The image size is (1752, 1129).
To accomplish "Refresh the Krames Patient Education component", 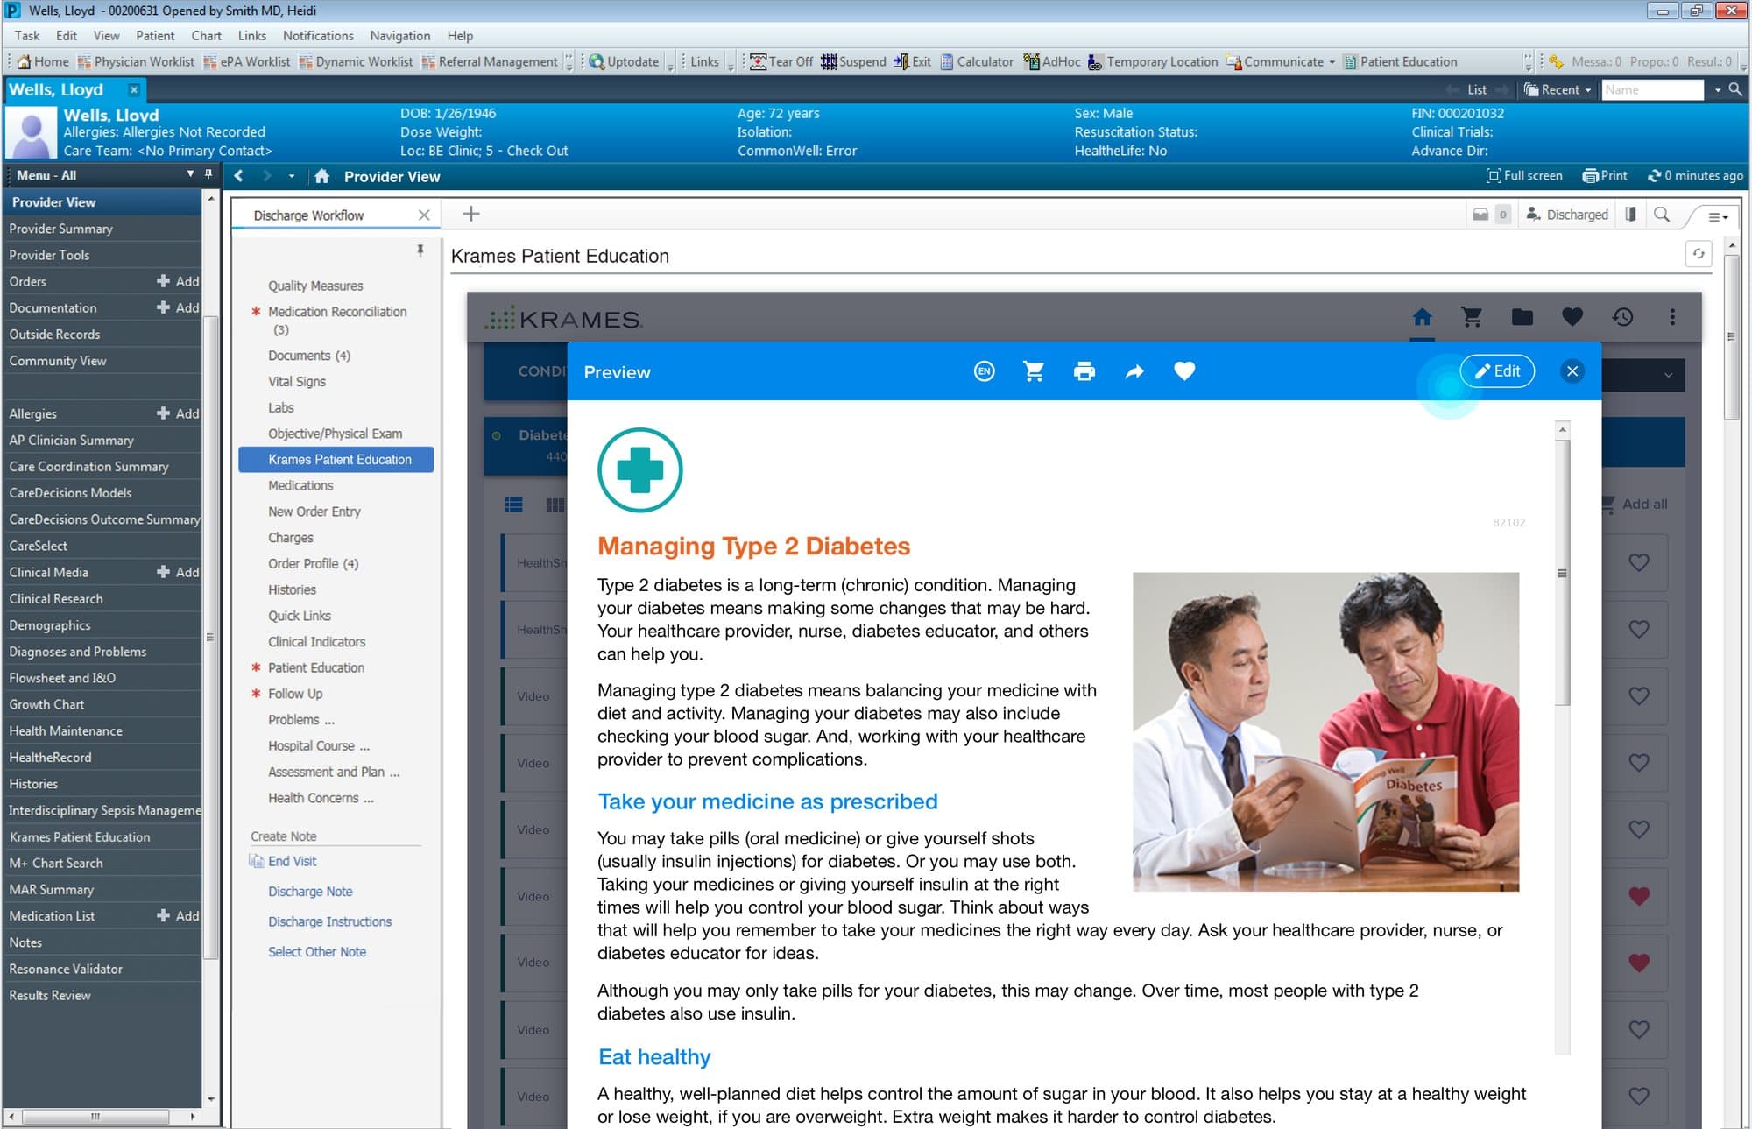I will click(x=1699, y=254).
